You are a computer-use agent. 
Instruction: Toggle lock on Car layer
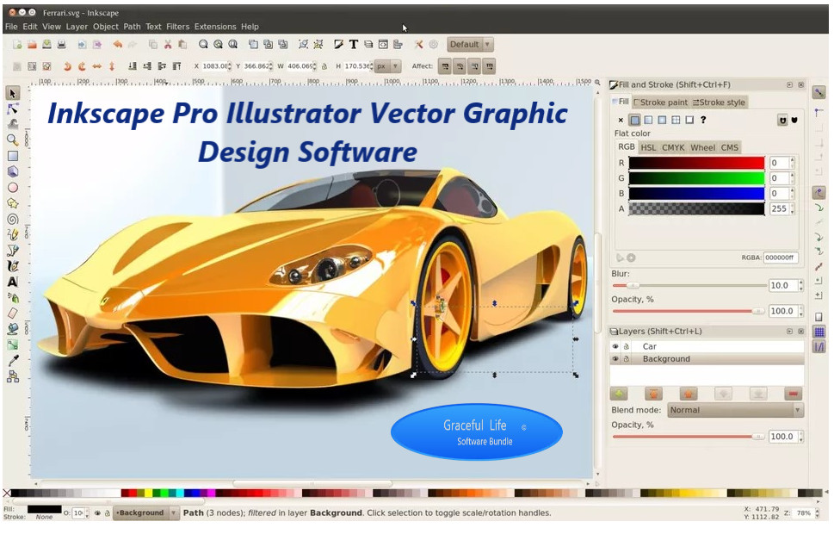pos(627,346)
